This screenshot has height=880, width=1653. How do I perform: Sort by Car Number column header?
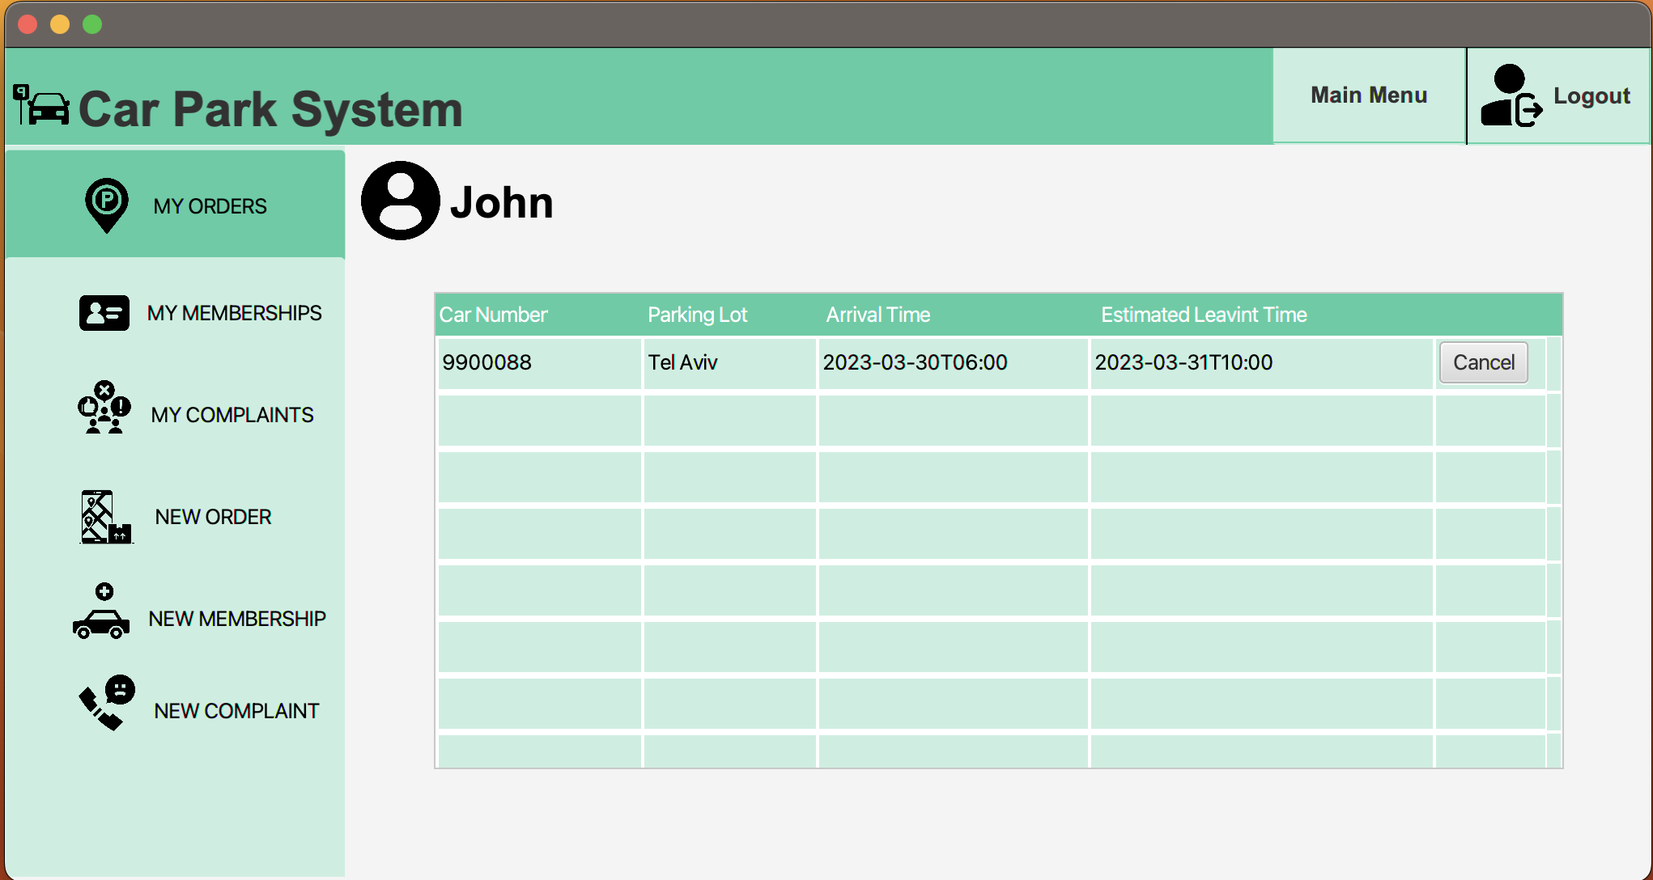coord(493,315)
